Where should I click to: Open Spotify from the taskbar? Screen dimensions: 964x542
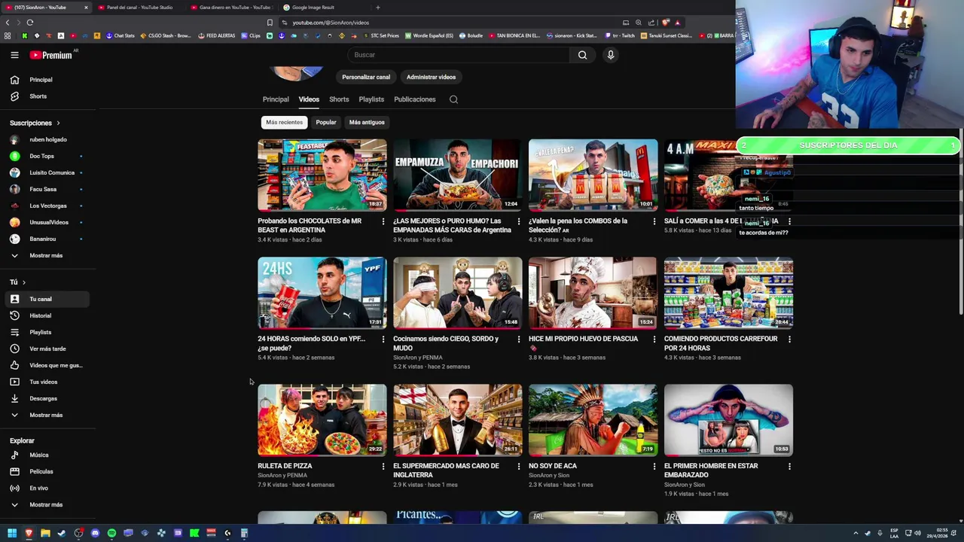[x=111, y=533]
